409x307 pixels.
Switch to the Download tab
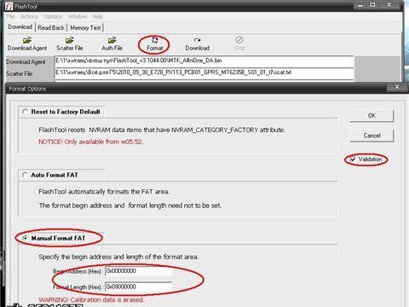[x=20, y=27]
